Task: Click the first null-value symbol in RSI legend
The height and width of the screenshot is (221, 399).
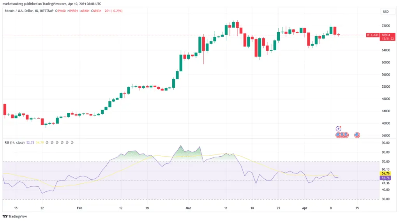Action: coord(48,143)
